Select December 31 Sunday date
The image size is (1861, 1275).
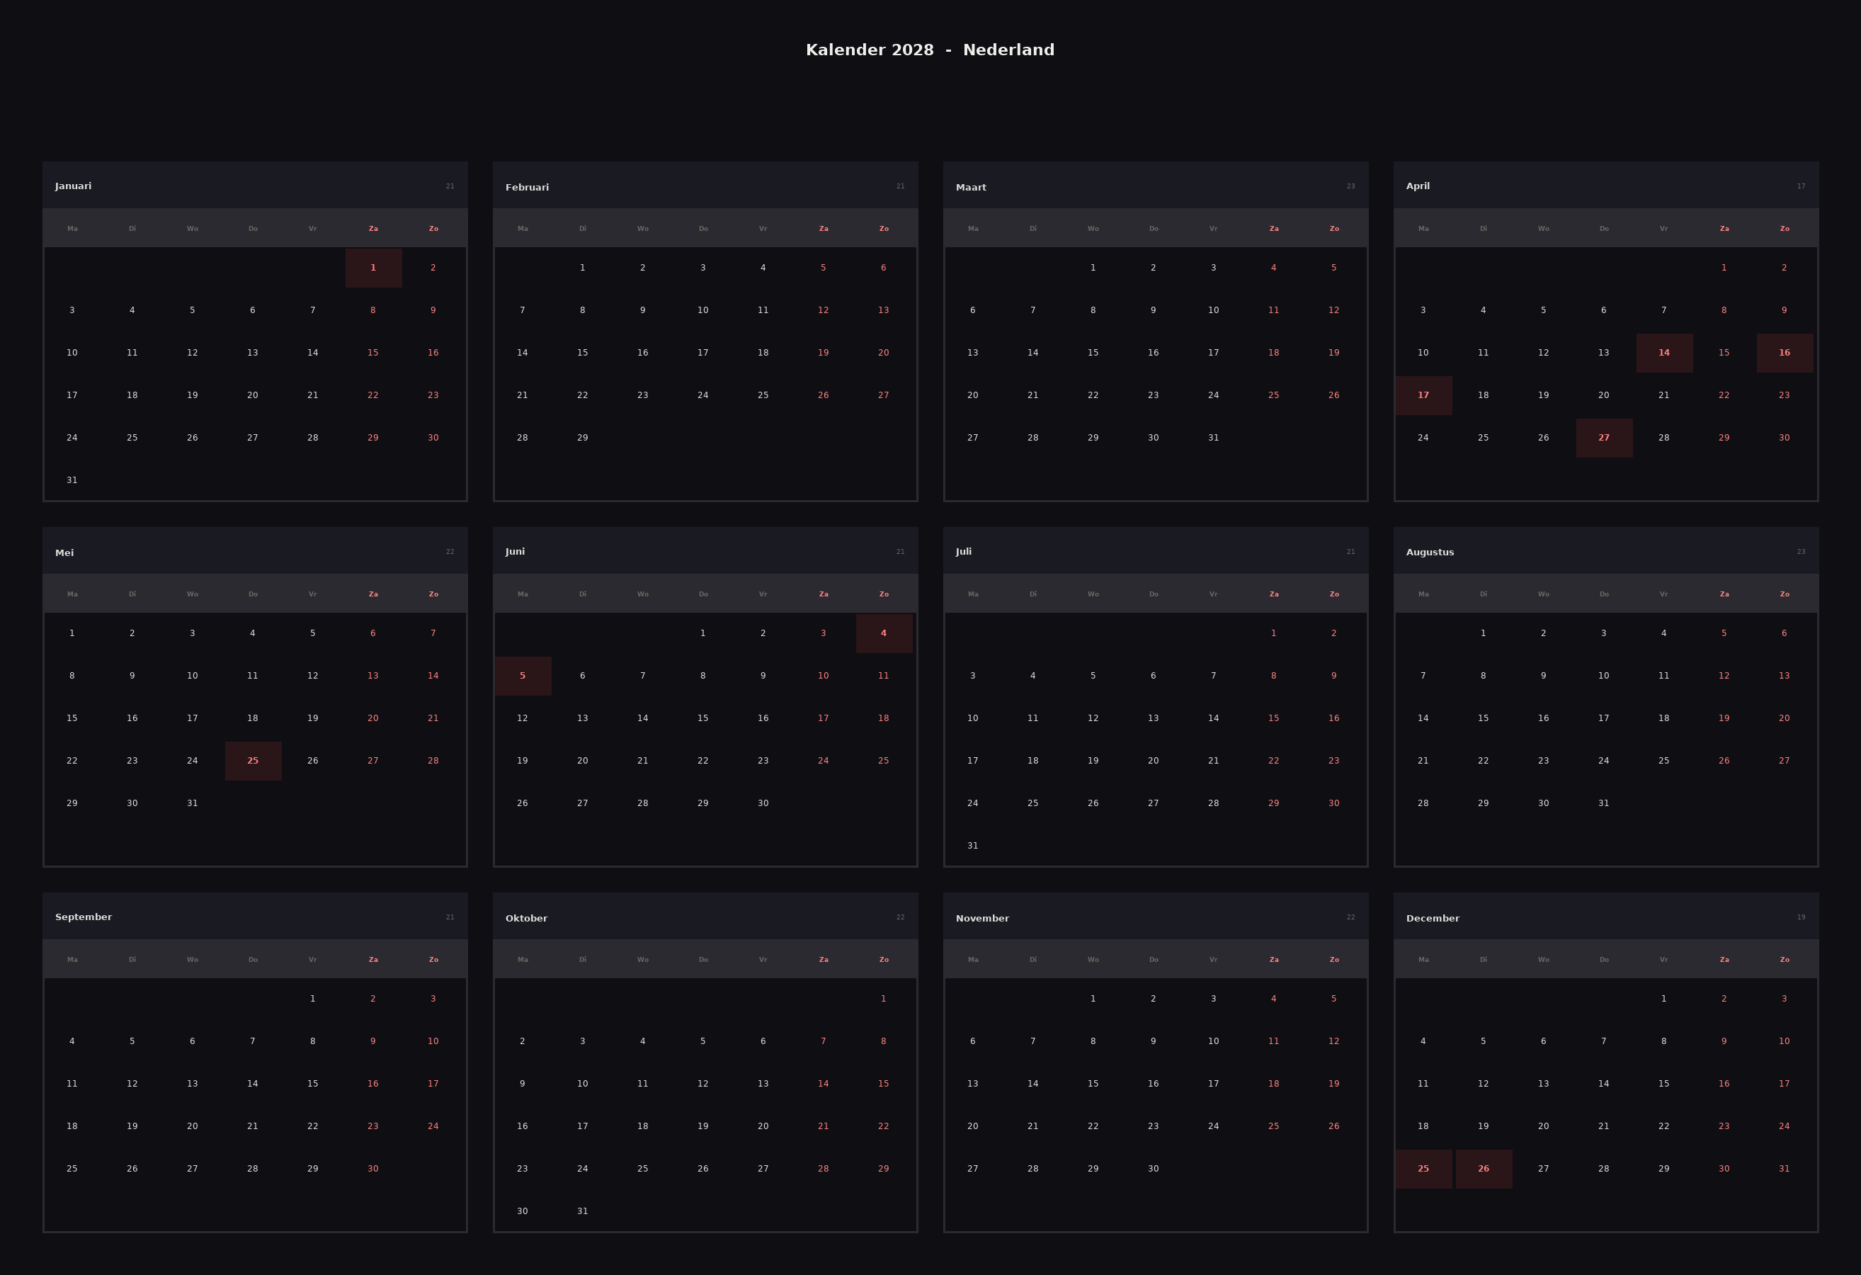click(x=1784, y=1169)
